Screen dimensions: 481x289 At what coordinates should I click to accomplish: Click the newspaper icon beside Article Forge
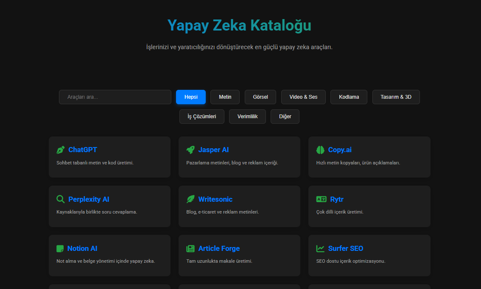tap(190, 249)
